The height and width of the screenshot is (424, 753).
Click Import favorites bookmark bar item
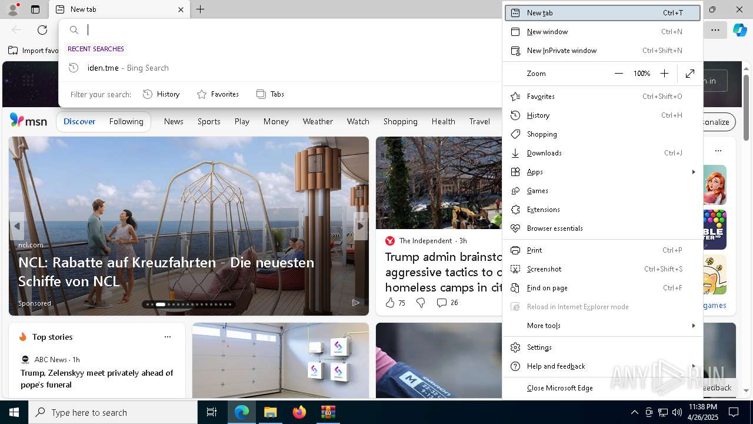[x=34, y=51]
